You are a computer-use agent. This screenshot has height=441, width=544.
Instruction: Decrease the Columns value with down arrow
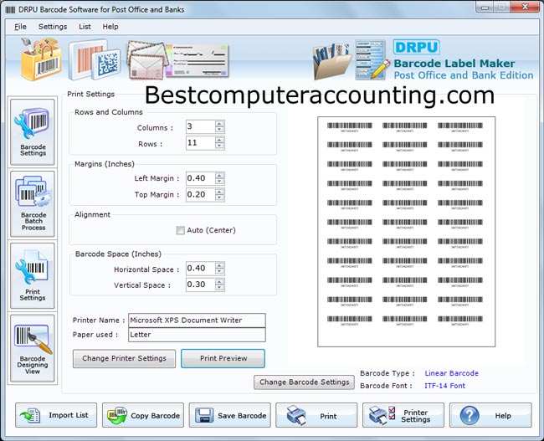[219, 130]
